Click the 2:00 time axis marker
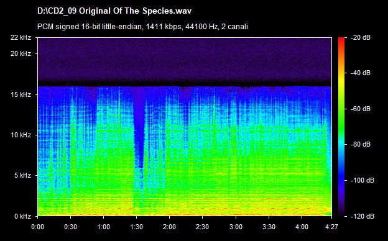The image size is (388, 241). pos(170,227)
